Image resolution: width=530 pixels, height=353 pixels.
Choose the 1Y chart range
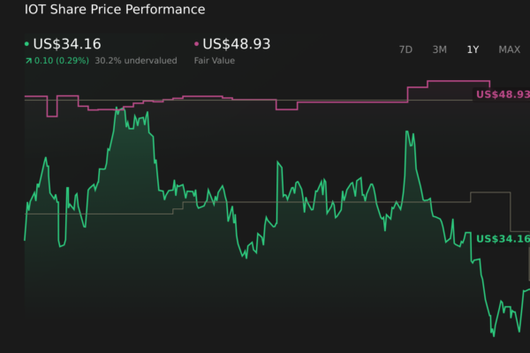[x=473, y=49]
